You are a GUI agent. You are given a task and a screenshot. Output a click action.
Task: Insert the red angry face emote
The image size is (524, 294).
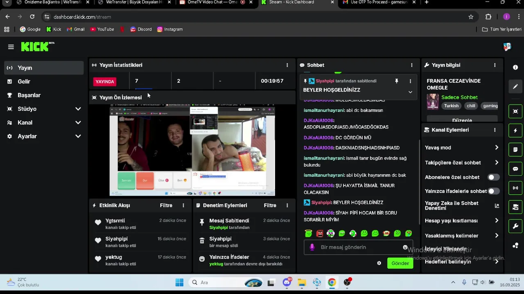pos(320,234)
